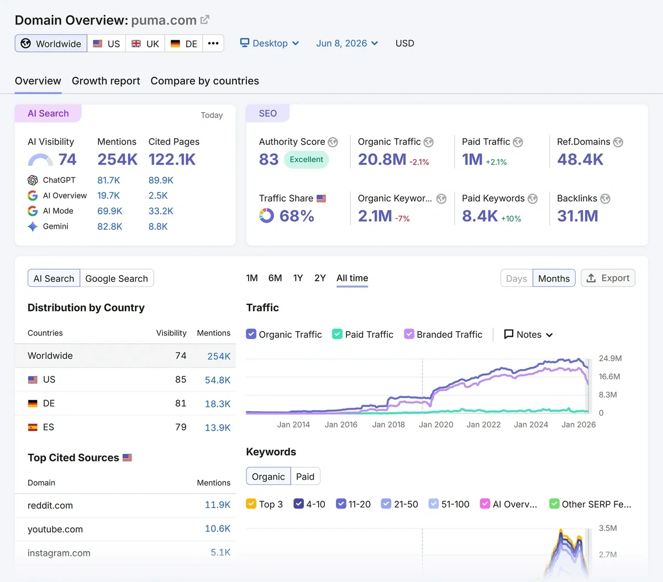Show Paid keywords chart
The width and height of the screenshot is (663, 582).
tap(305, 476)
